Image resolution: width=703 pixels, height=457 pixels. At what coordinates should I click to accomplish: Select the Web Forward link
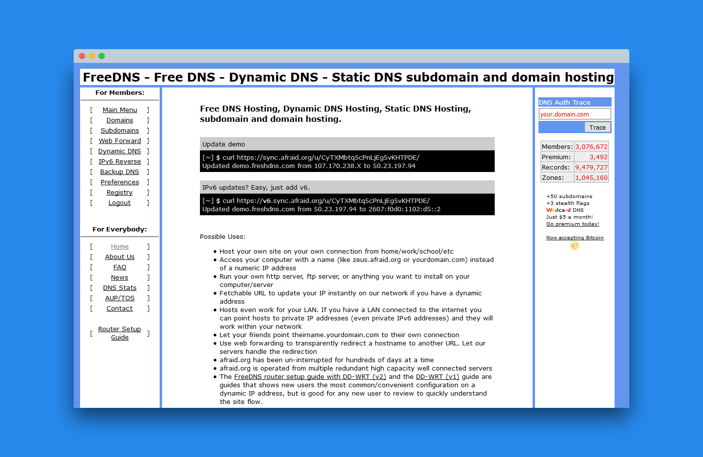(x=120, y=141)
